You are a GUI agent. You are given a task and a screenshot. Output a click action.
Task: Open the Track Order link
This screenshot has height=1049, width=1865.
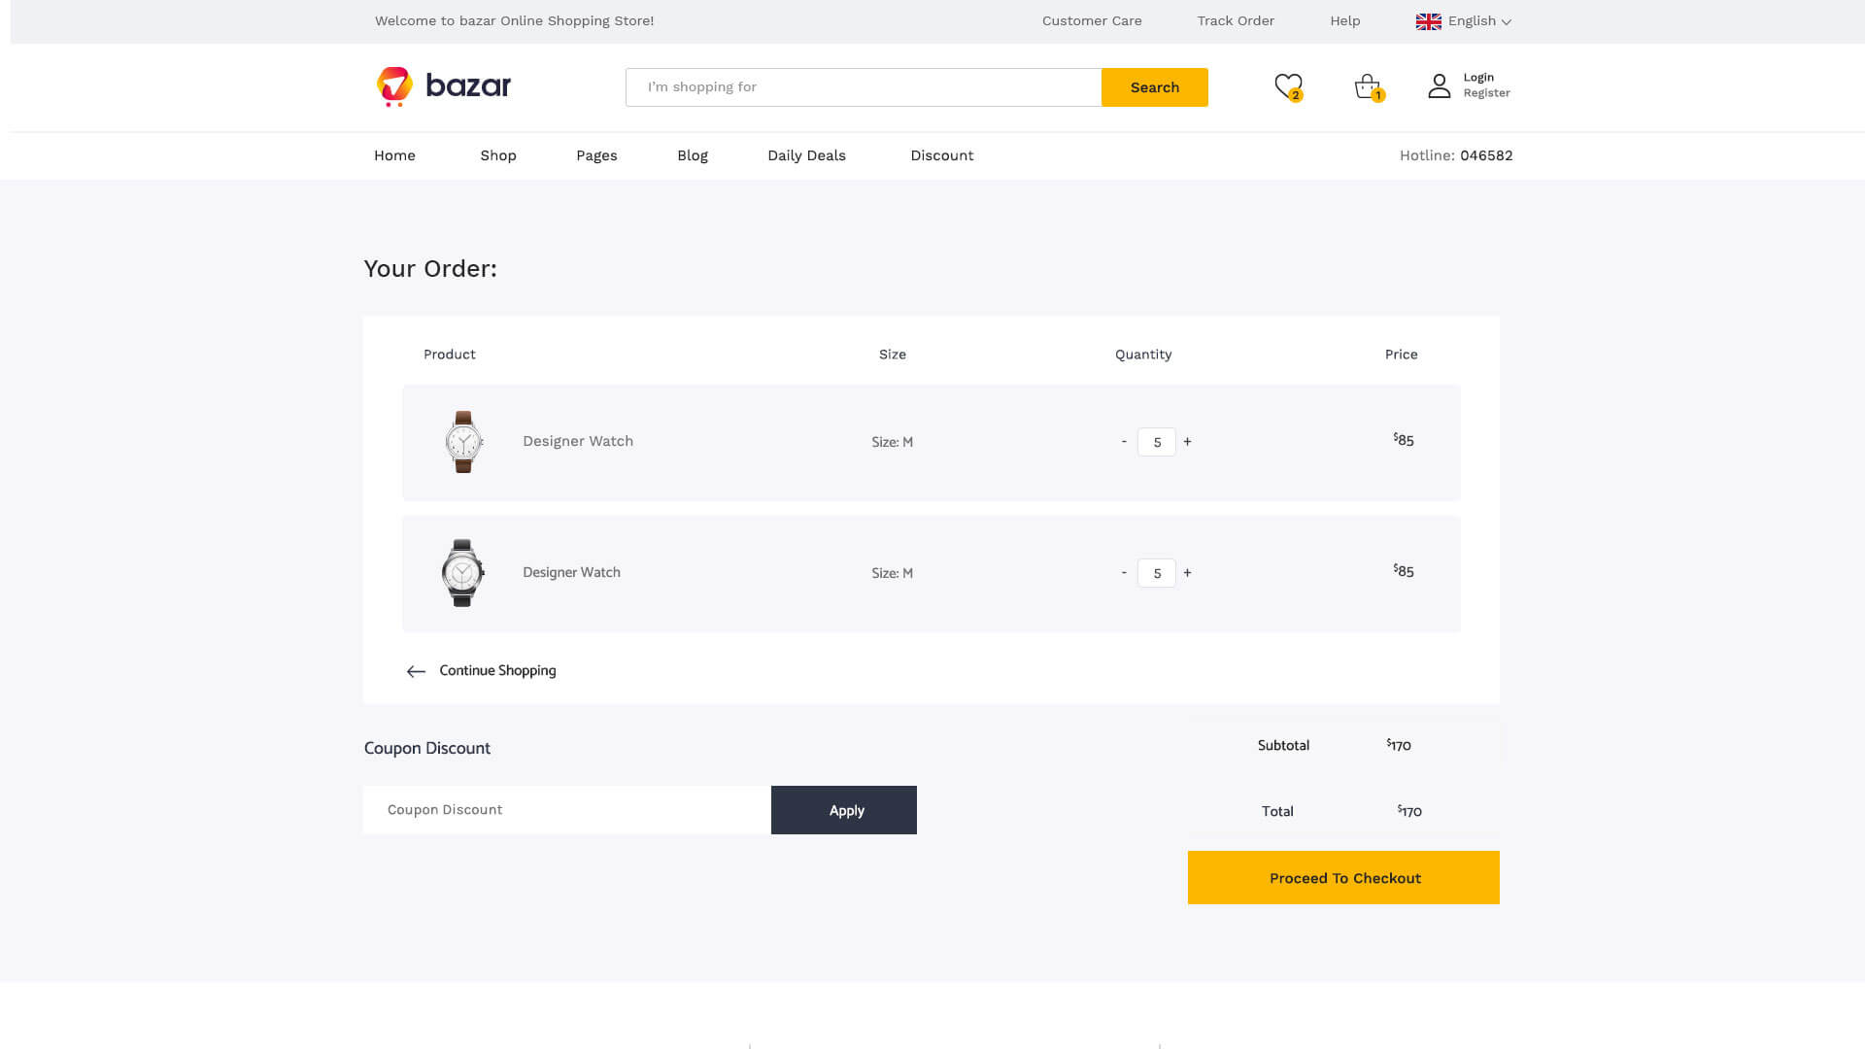click(1236, 21)
